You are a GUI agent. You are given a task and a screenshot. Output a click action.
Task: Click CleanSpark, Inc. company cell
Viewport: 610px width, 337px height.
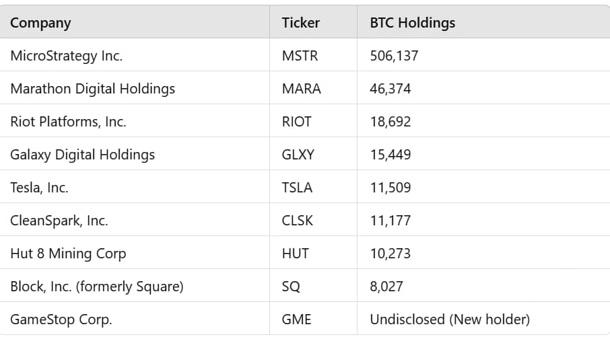59,221
